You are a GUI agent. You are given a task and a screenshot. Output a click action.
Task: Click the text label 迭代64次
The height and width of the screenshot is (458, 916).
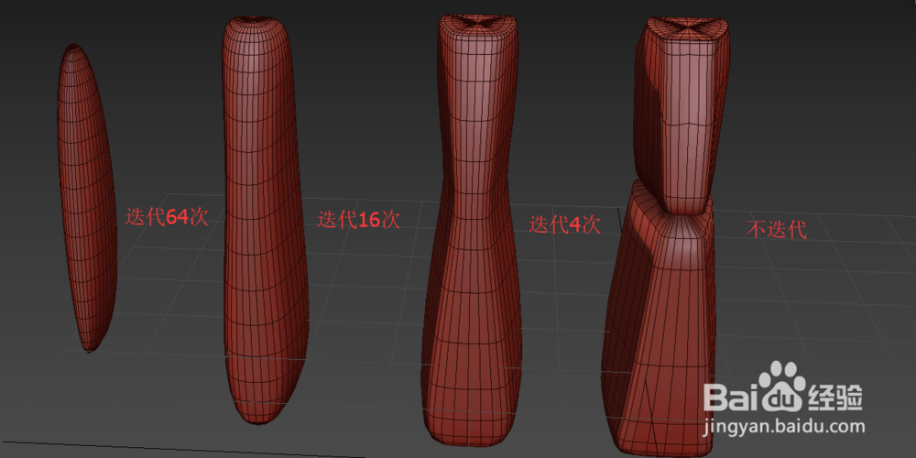click(167, 217)
